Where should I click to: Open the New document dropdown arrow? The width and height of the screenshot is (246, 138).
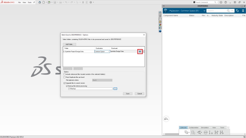(x=46, y=2)
